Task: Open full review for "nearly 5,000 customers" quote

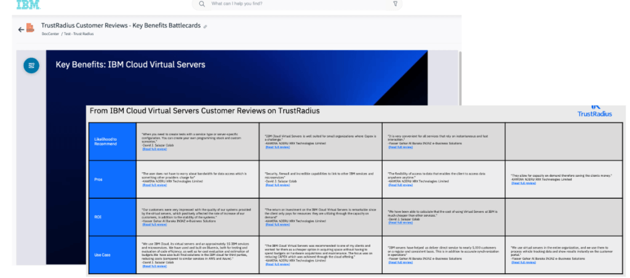Action: [401, 263]
